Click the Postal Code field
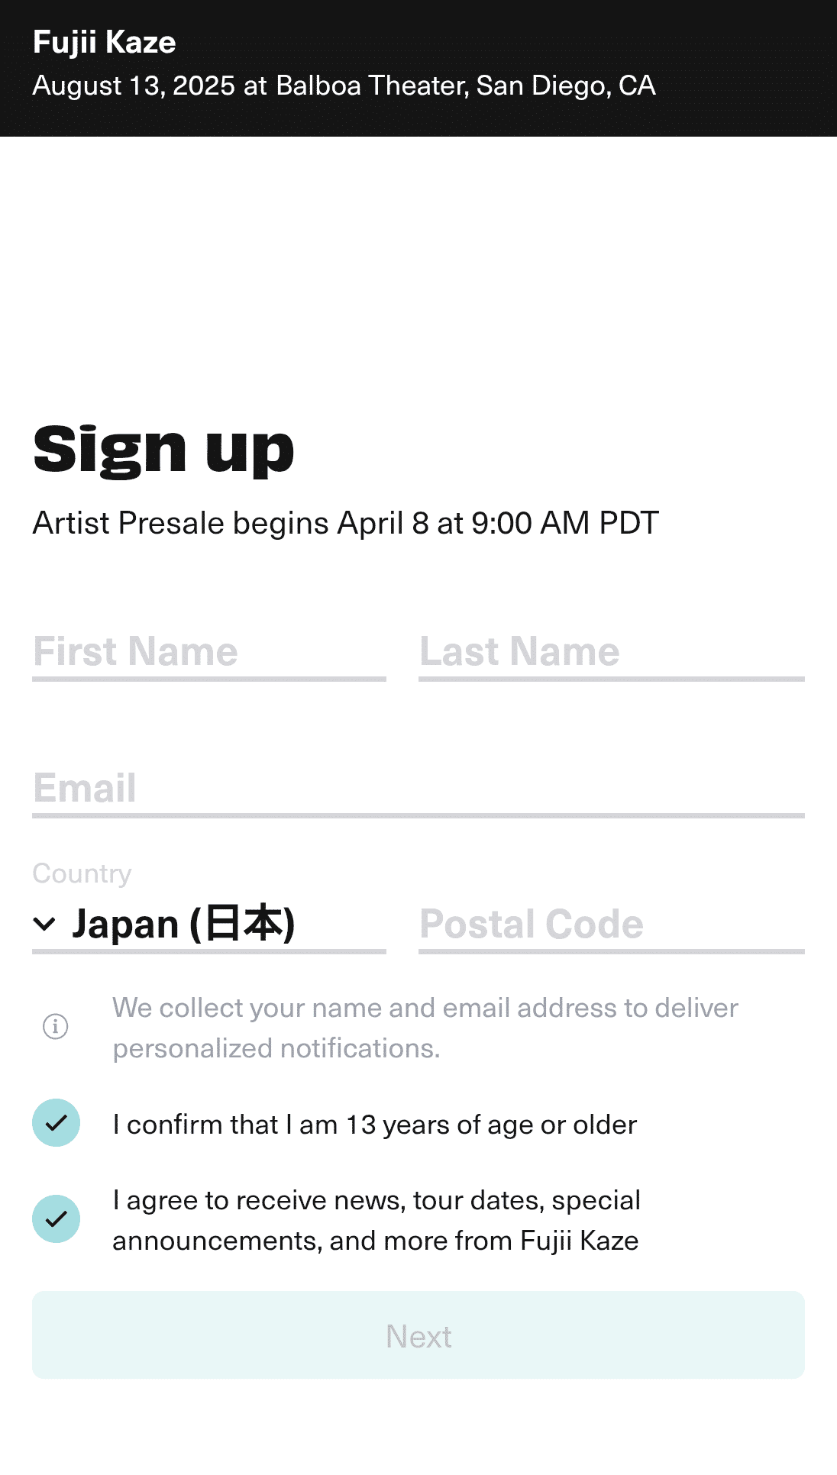 pos(611,925)
